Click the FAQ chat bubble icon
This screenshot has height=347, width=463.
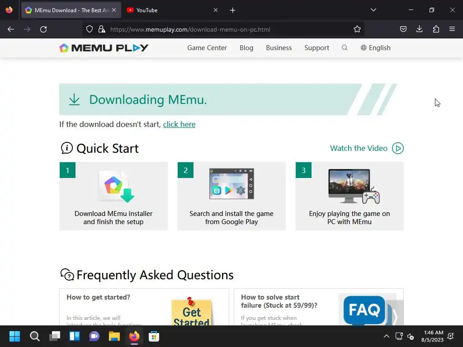(x=67, y=274)
